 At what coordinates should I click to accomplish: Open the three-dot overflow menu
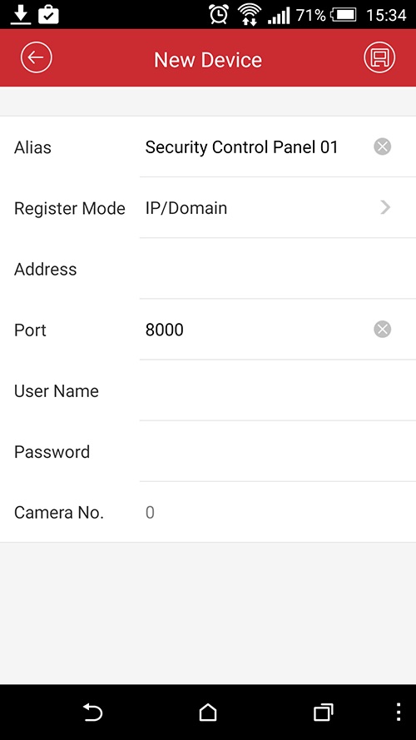(399, 713)
